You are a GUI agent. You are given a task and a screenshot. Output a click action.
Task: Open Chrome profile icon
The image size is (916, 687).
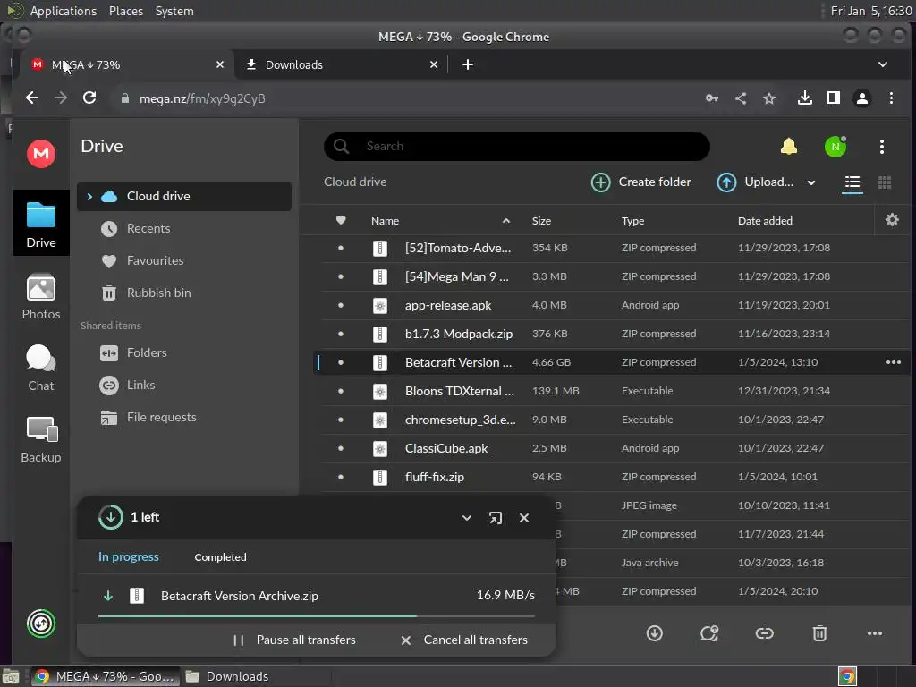point(862,98)
